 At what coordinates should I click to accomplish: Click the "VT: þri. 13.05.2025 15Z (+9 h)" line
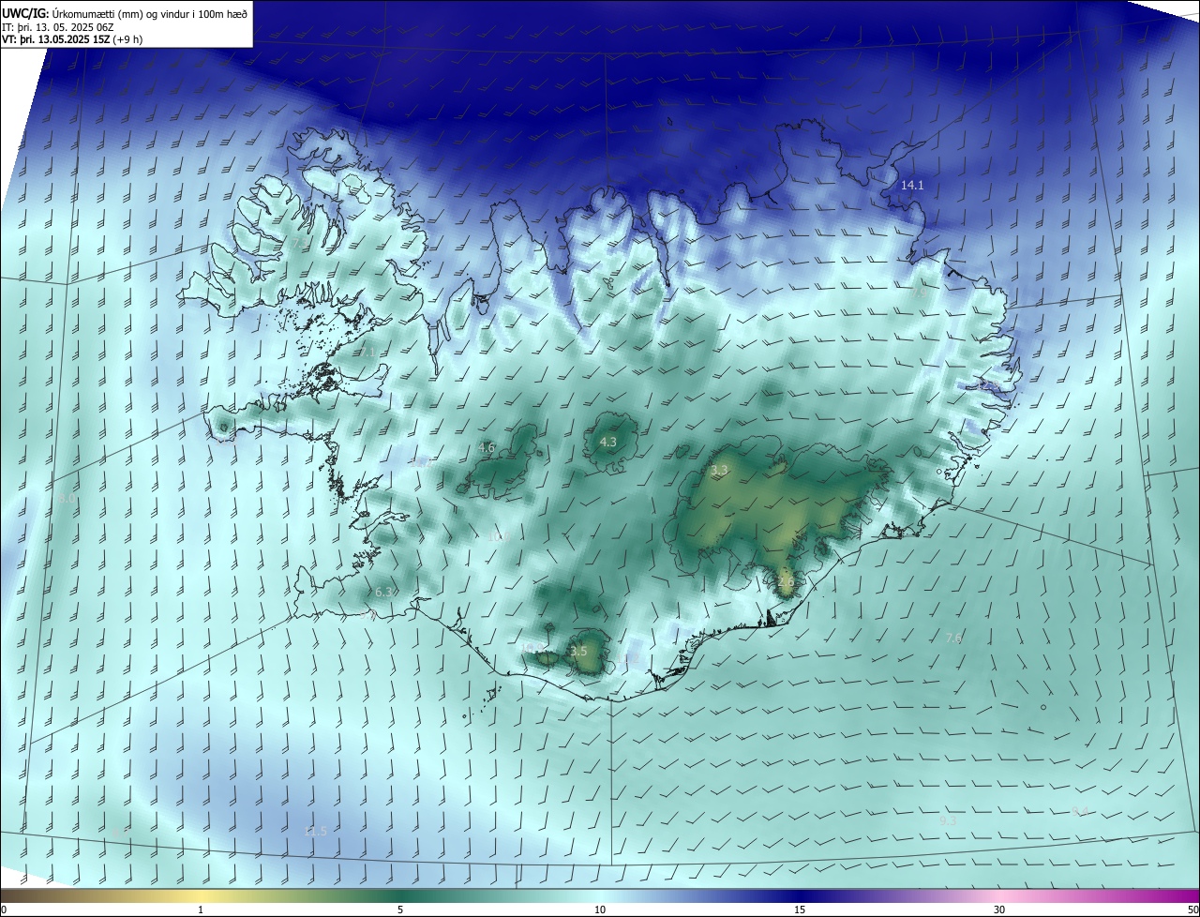point(72,39)
